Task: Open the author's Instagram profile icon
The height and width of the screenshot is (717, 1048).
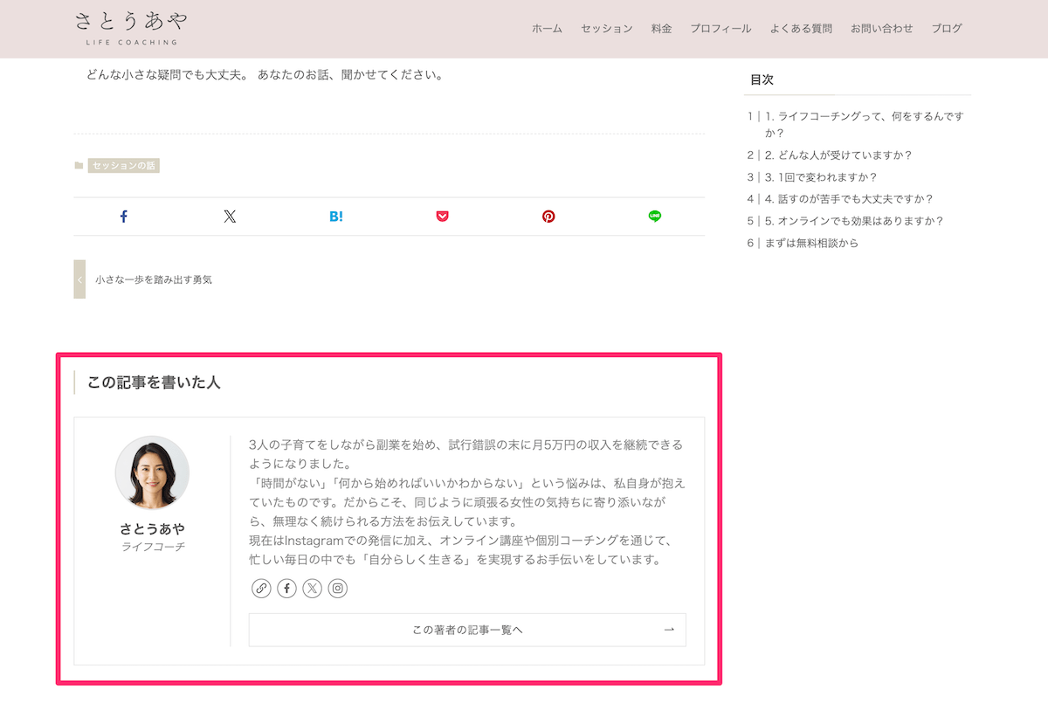Action: (x=337, y=589)
